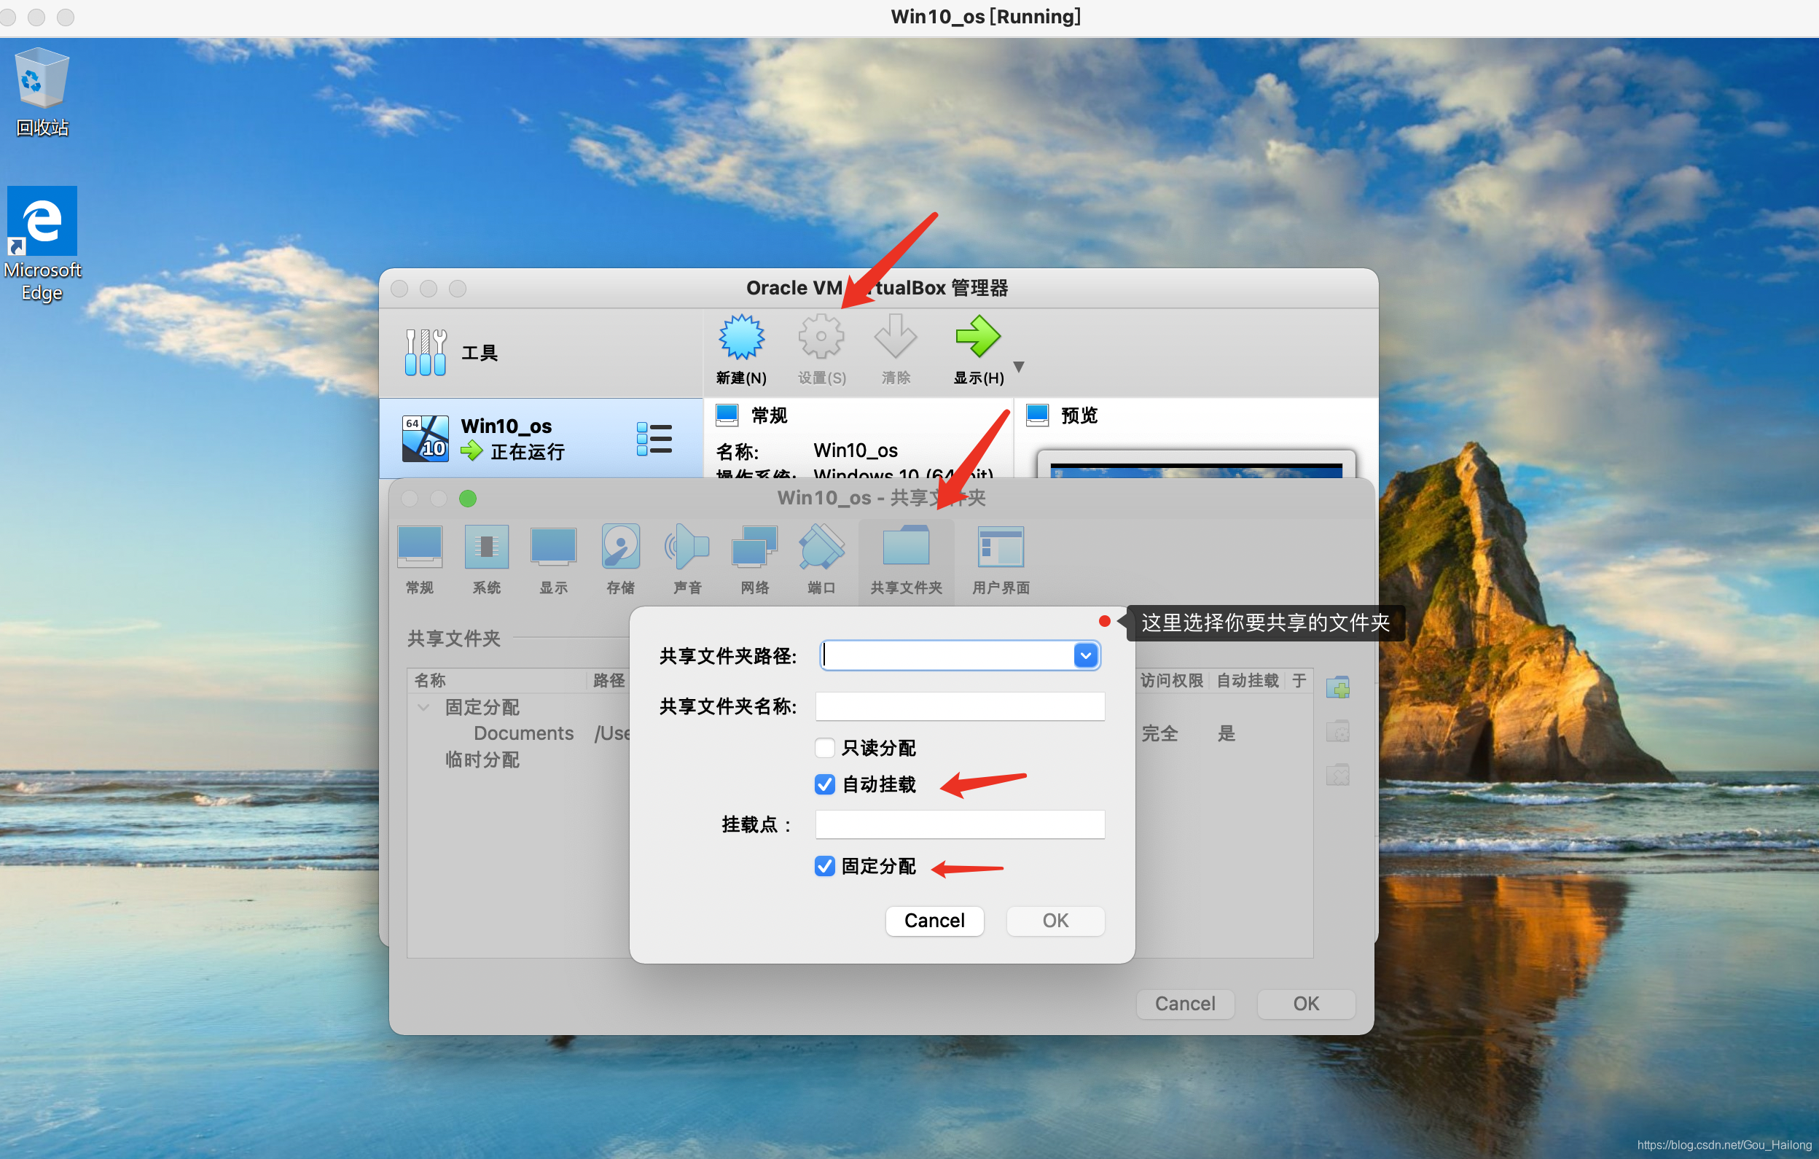This screenshot has height=1159, width=1819.
Task: Launch Microsoft Edge from the desktop
Action: (42, 243)
